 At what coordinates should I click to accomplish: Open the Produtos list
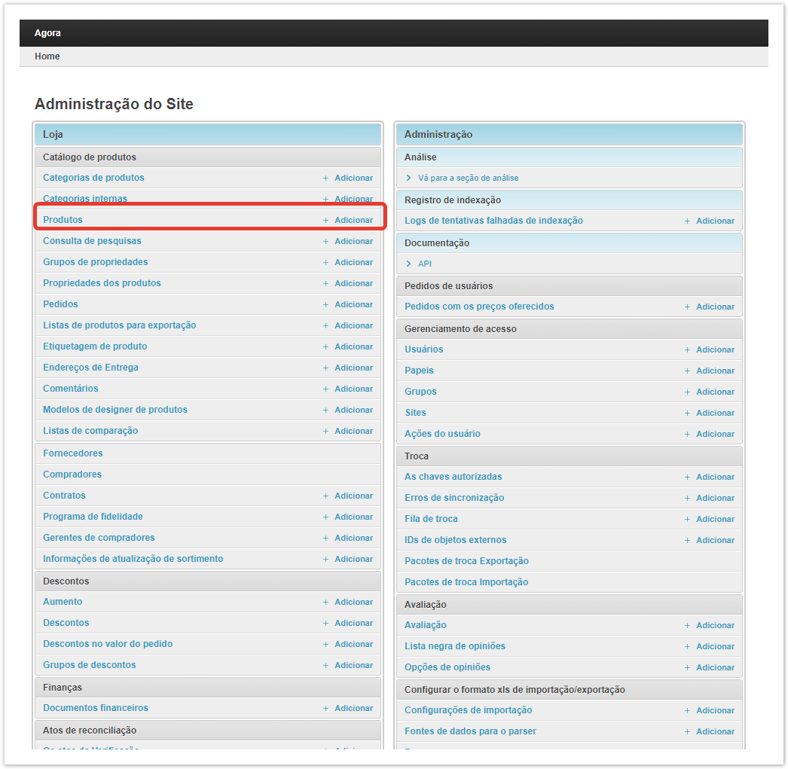(63, 220)
